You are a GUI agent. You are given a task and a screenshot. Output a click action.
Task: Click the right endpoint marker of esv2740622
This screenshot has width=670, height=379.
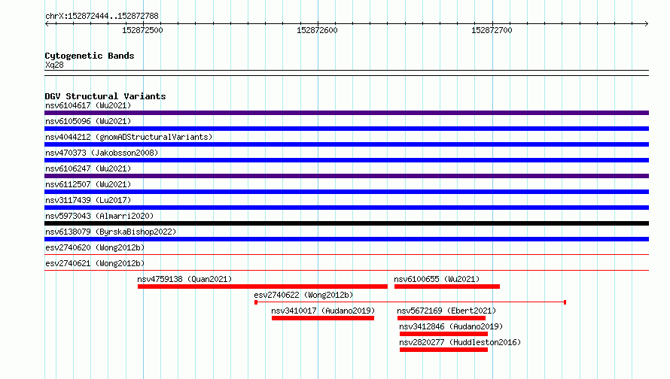(565, 302)
